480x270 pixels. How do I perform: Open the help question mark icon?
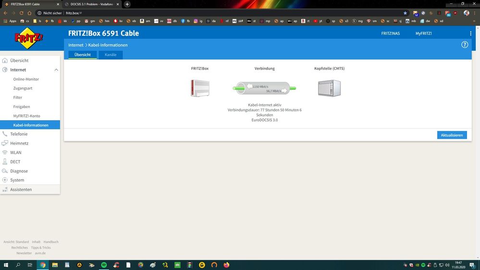coord(465,45)
